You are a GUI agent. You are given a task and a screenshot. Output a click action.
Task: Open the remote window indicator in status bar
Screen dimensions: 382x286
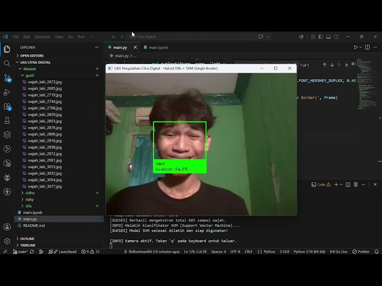(5, 251)
